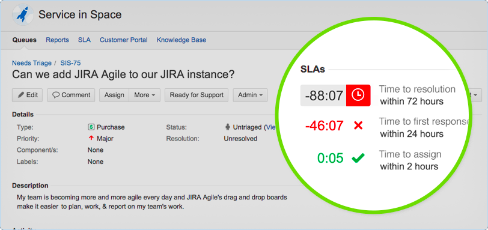Screen dimensions: 488x230
Task: Open the SIS-75 issue link
Action: pos(71,63)
